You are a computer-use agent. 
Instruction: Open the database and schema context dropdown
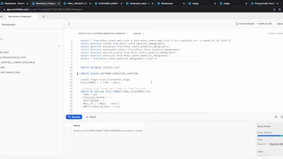103,34
